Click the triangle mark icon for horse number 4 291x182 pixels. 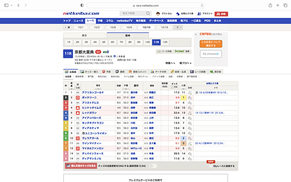[78, 108]
